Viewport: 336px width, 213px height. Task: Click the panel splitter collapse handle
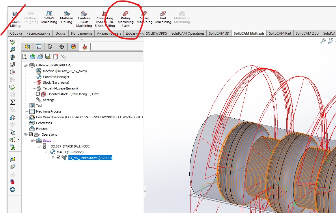click(x=145, y=191)
